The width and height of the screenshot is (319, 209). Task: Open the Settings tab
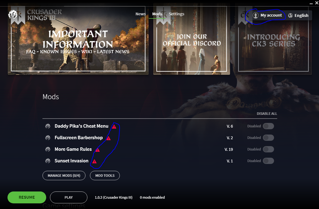tap(176, 14)
